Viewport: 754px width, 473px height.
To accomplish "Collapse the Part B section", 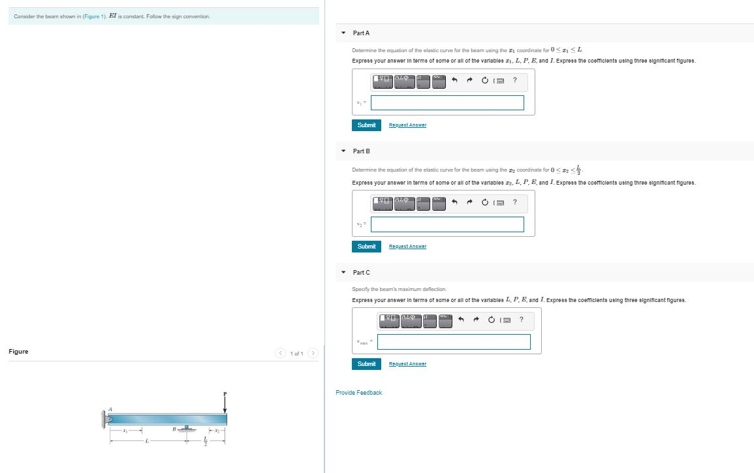I will [343, 151].
